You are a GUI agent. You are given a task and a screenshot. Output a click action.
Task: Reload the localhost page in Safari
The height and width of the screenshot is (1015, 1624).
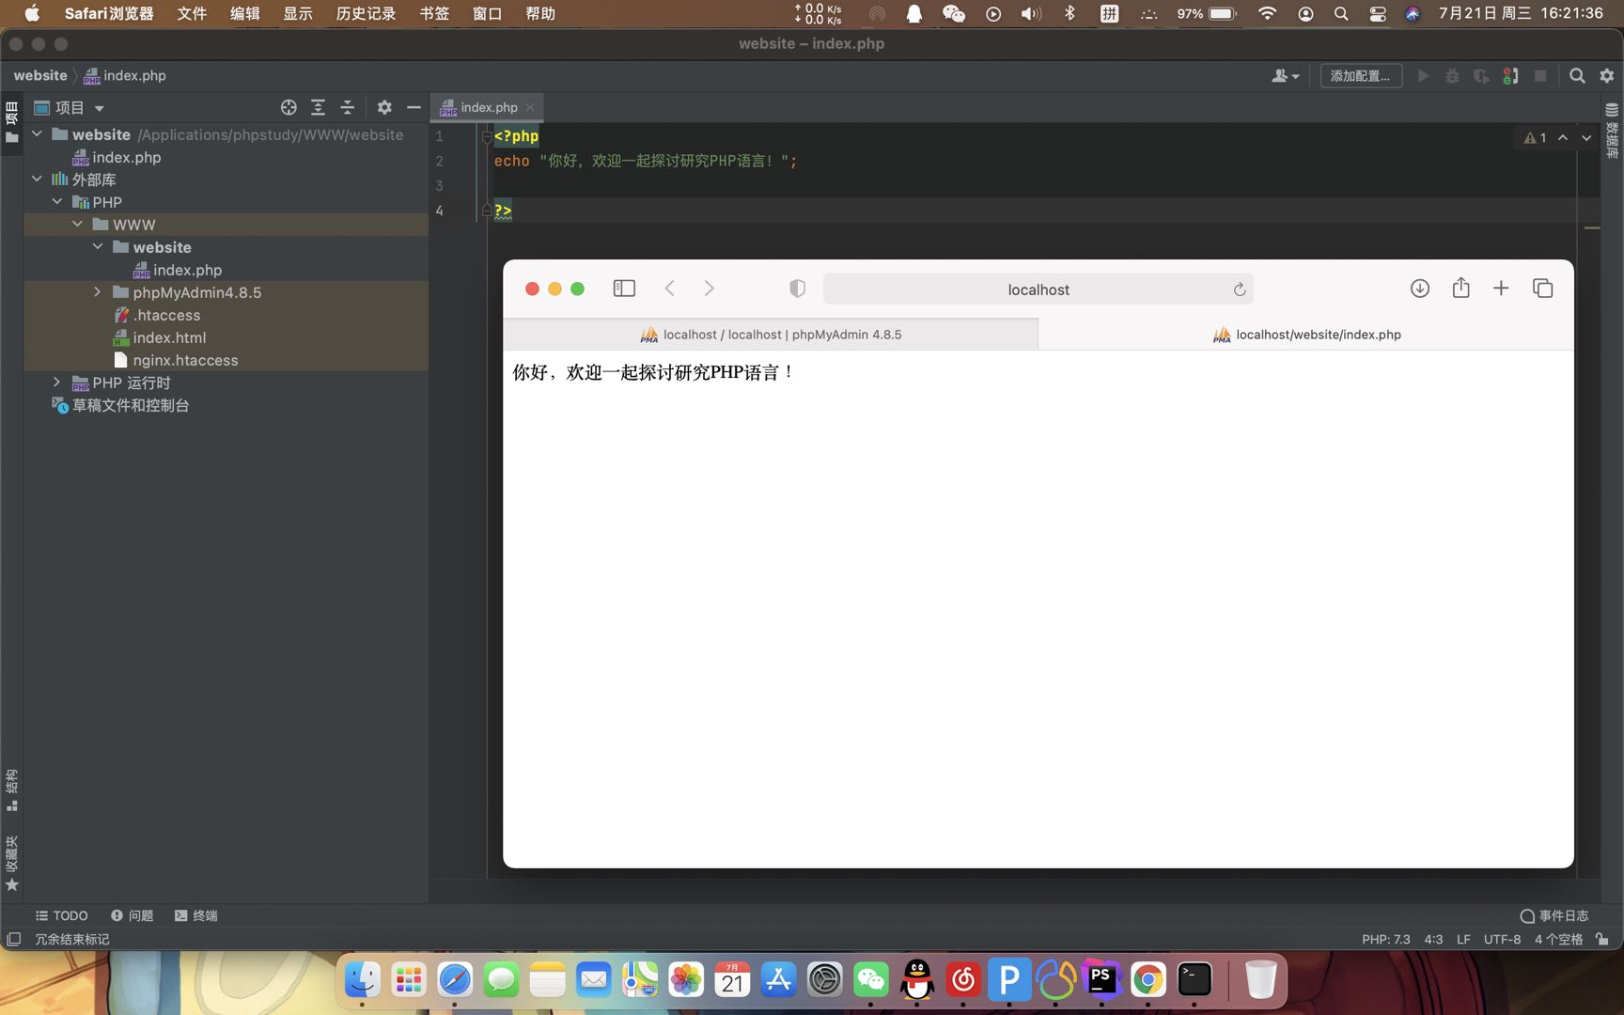pyautogui.click(x=1240, y=289)
